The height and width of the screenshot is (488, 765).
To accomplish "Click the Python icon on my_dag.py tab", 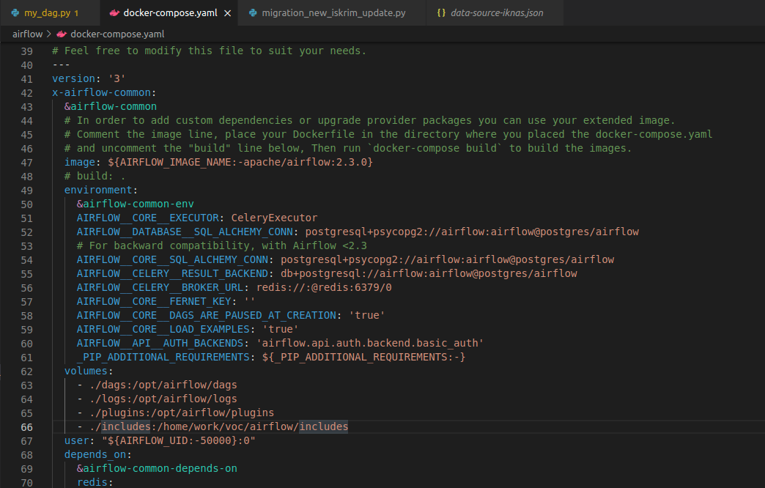I will pyautogui.click(x=15, y=13).
